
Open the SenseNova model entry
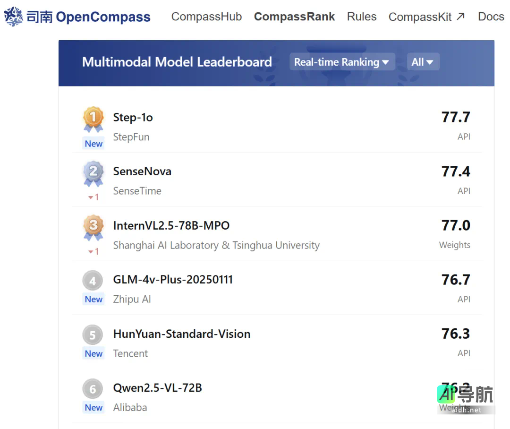[142, 171]
